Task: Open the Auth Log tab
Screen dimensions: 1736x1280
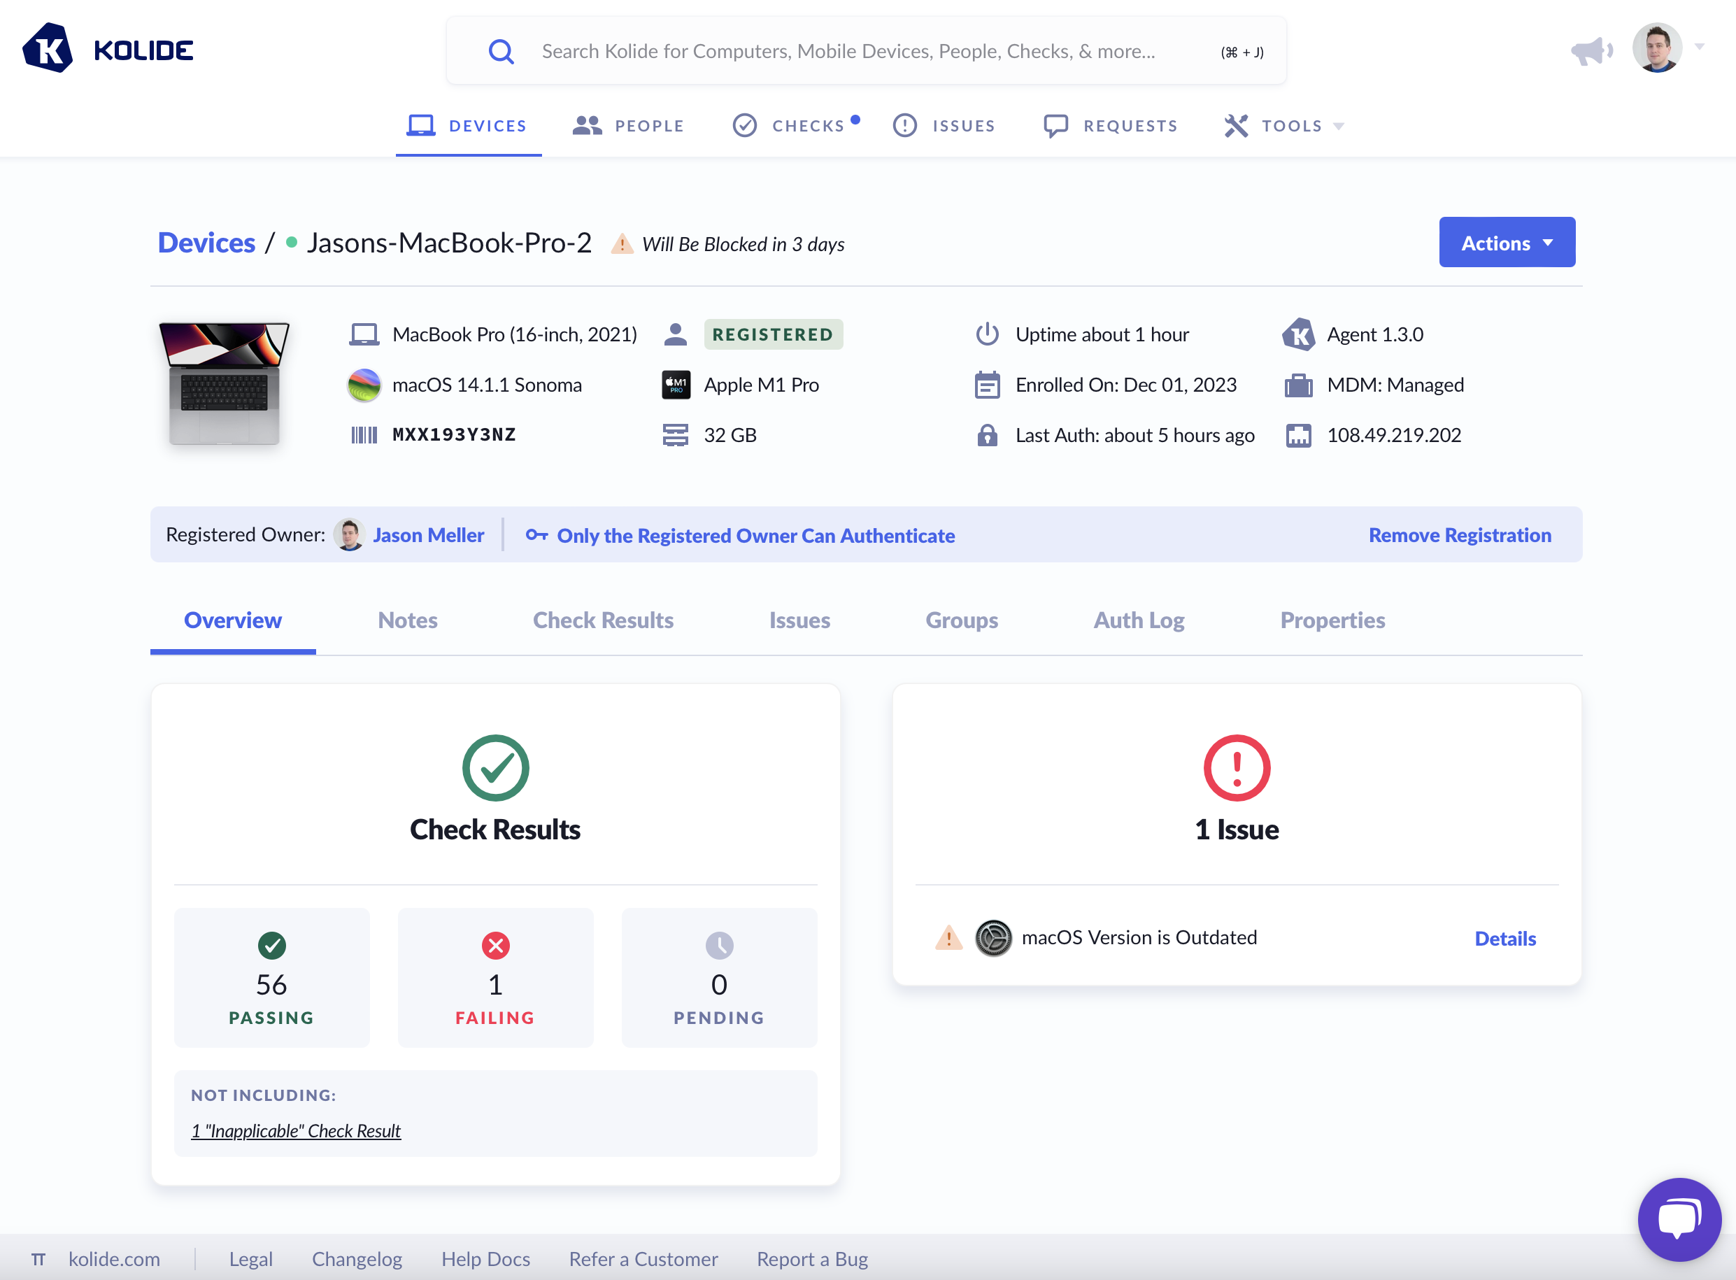Action: click(1139, 620)
